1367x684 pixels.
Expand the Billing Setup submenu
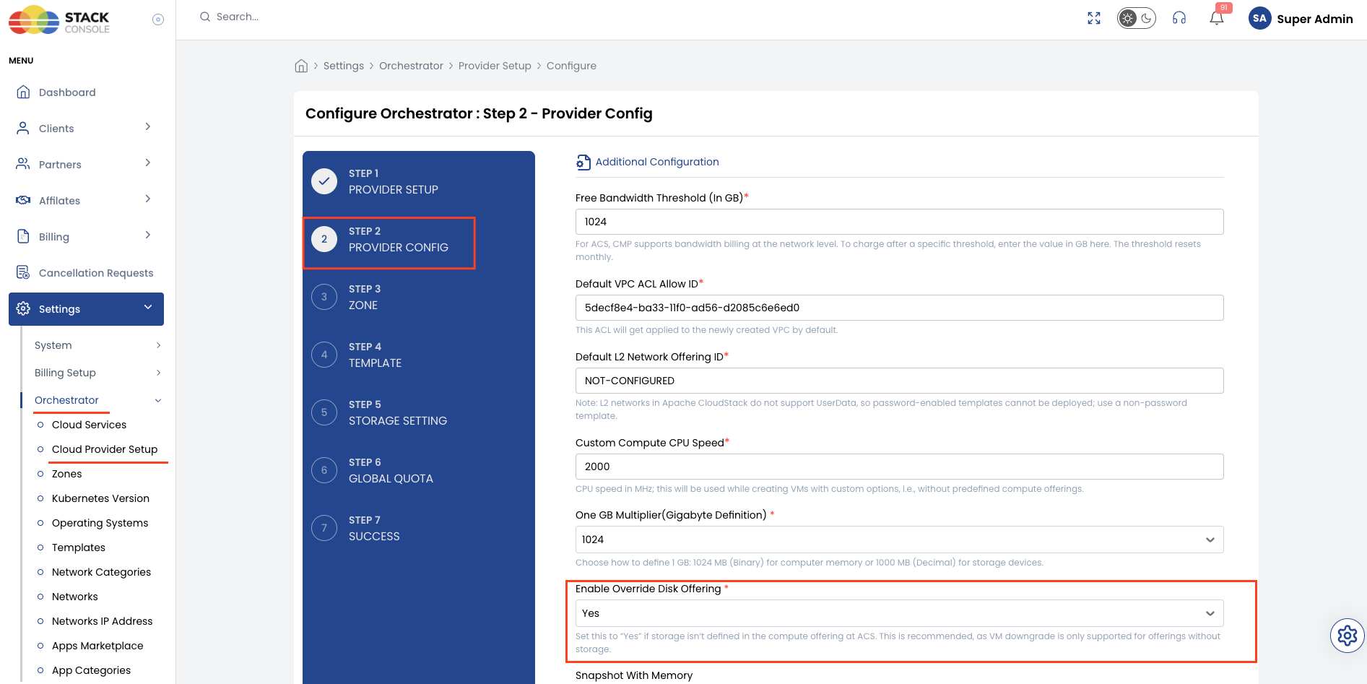click(97, 373)
